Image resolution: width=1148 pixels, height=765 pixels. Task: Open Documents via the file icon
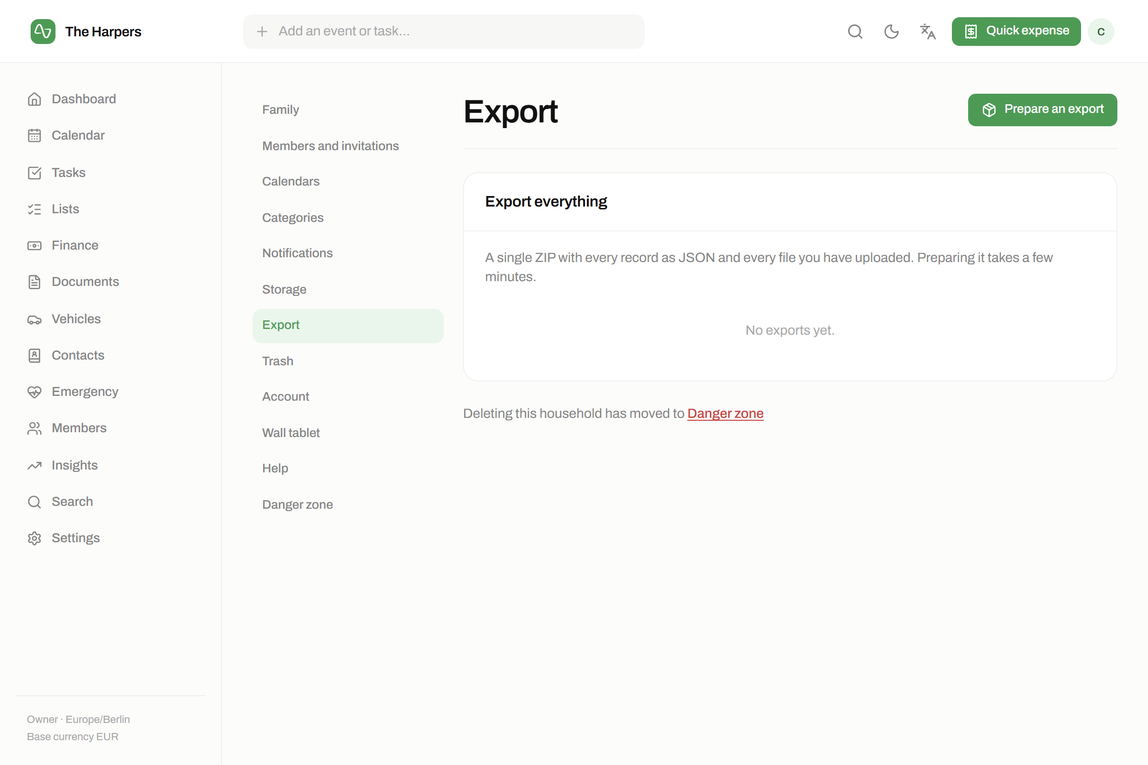pos(34,282)
